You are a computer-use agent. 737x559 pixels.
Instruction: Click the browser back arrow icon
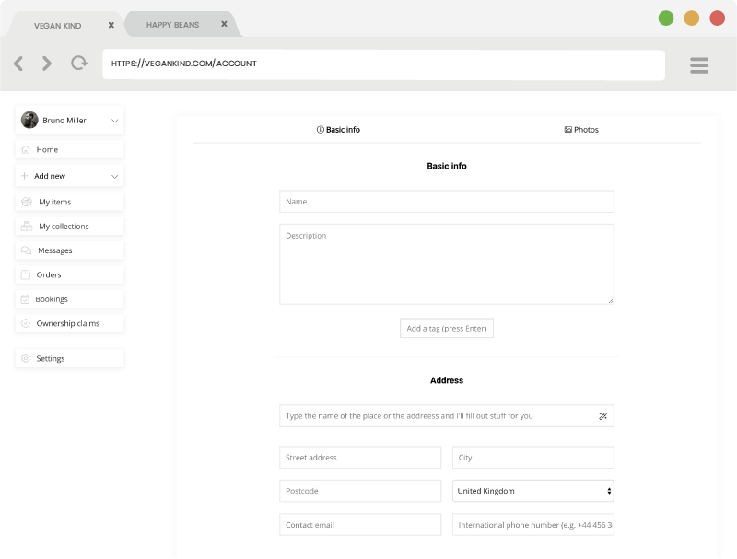pyautogui.click(x=18, y=64)
